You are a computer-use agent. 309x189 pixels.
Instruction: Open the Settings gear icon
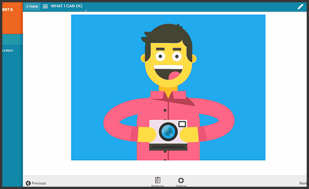click(181, 180)
